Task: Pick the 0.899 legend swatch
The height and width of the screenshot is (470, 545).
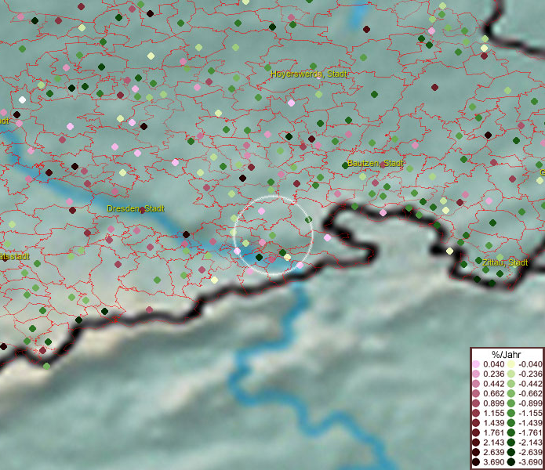Action: pyautogui.click(x=476, y=403)
